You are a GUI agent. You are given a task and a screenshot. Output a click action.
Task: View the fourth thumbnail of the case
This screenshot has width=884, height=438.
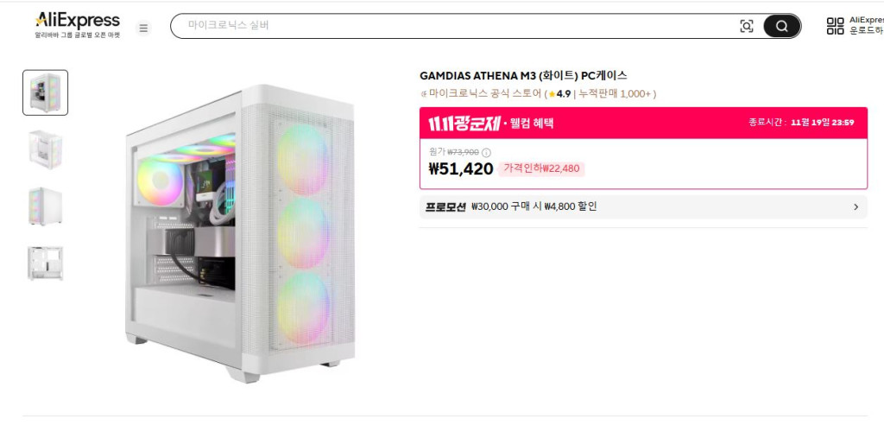pyautogui.click(x=45, y=263)
